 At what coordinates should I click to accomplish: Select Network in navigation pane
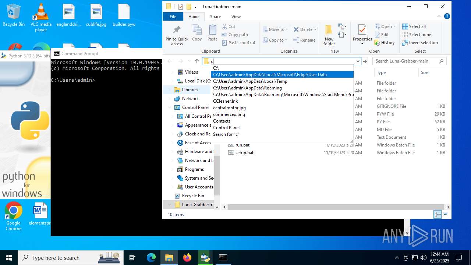click(190, 99)
